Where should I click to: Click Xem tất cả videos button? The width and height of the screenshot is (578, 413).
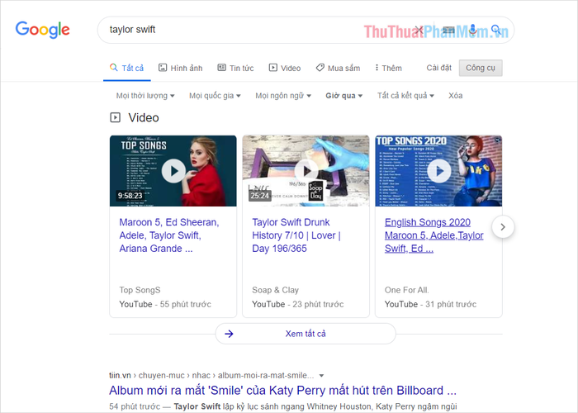[x=306, y=334]
